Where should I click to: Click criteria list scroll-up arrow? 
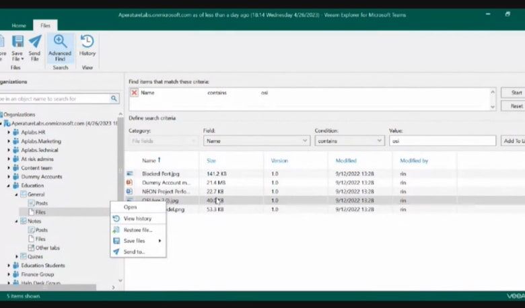click(493, 92)
